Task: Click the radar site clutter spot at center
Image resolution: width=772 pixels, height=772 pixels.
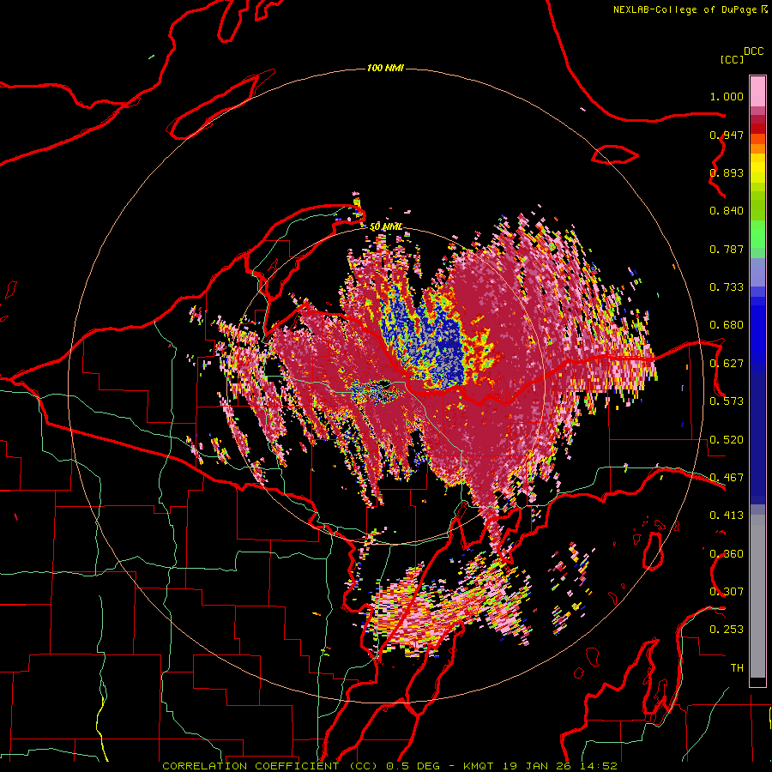Action: [375, 390]
